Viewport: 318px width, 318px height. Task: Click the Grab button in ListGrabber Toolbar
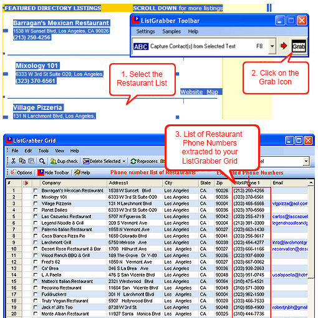pos(299,46)
